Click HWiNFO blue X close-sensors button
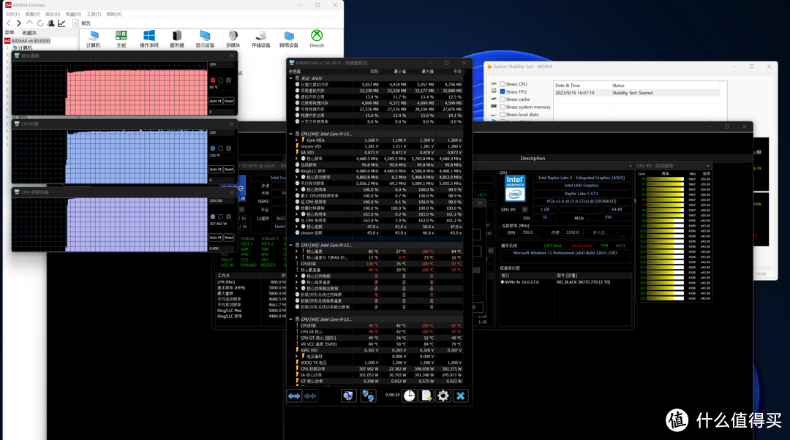 coord(460,396)
